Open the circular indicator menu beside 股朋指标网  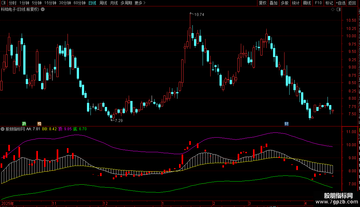3,129
